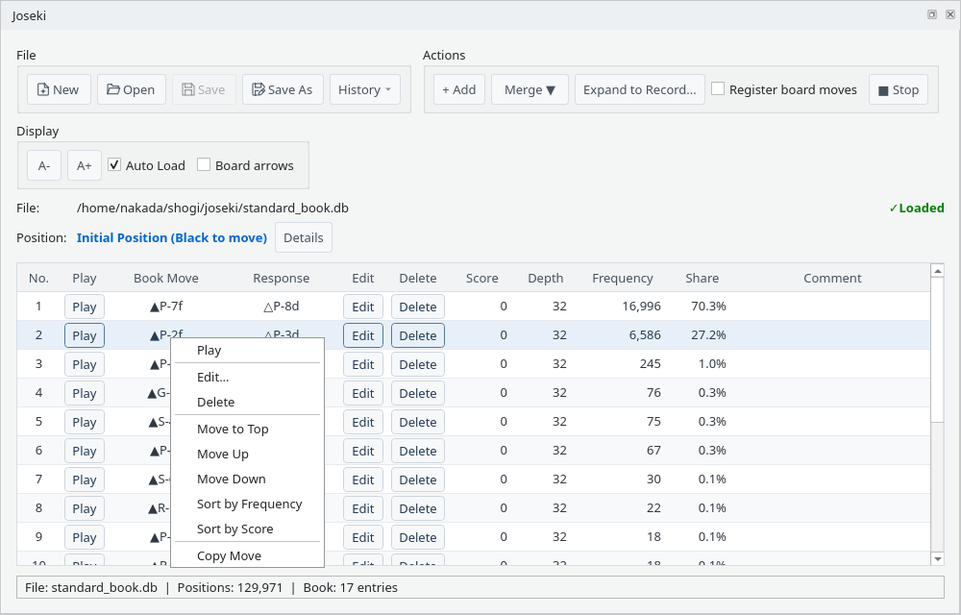This screenshot has height=615, width=961.
Task: Select response cell P-8d
Action: 282,307
